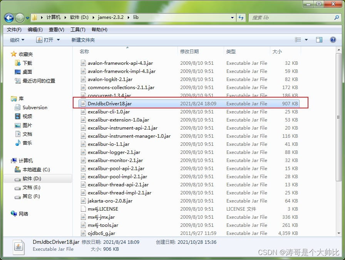The height and width of the screenshot is (260, 345).
Task: Click vertical scrollbar thumb in file list
Action: (x=338, y=117)
